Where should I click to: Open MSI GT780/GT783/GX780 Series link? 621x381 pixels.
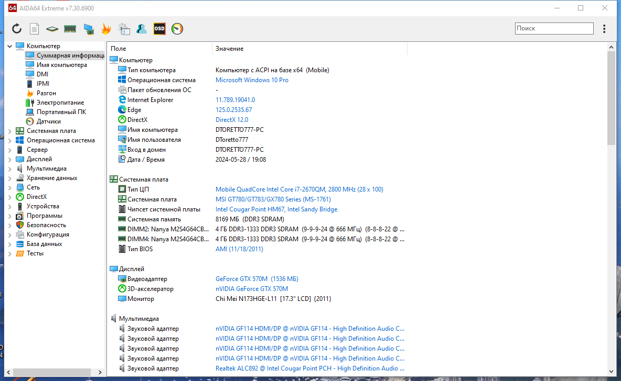click(273, 199)
